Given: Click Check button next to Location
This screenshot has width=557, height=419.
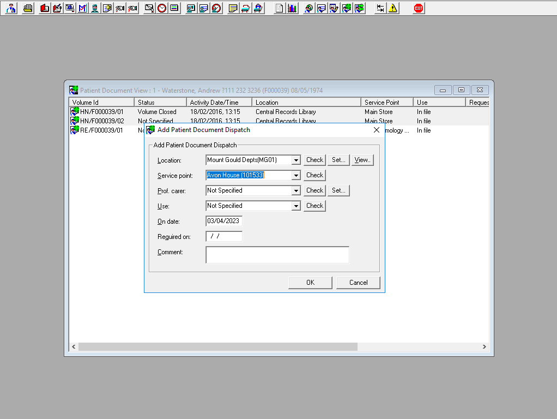Looking at the screenshot, I should coord(314,160).
